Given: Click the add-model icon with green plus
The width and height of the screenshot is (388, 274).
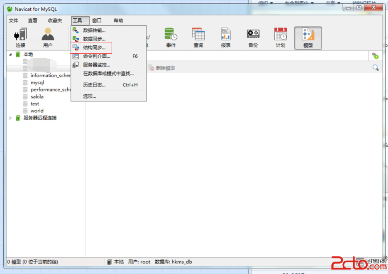Looking at the screenshot, I should [376, 56].
